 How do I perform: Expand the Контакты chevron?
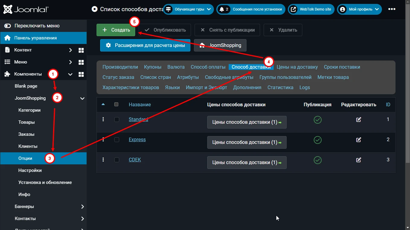coord(82,219)
